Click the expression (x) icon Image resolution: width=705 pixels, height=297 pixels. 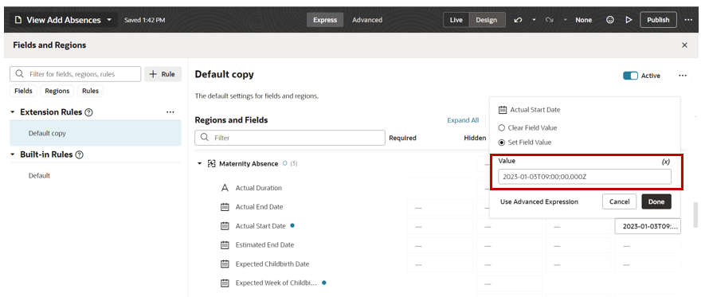[x=666, y=162]
